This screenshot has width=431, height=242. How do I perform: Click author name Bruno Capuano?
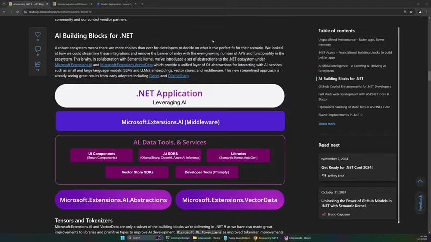(x=339, y=215)
